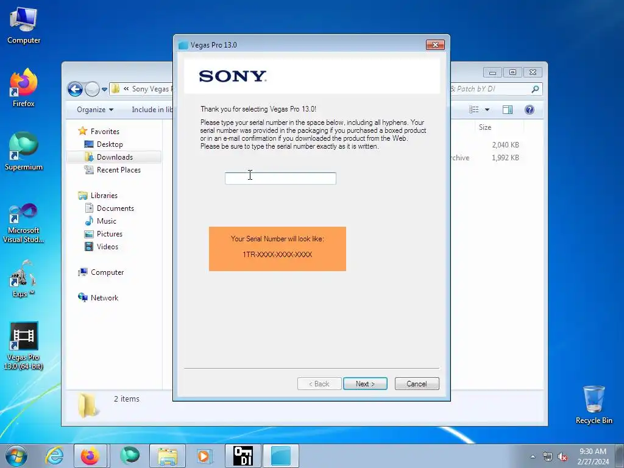Screen dimensions: 624x468
Task: Select Network in Explorer sidebar
Action: [x=104, y=297]
